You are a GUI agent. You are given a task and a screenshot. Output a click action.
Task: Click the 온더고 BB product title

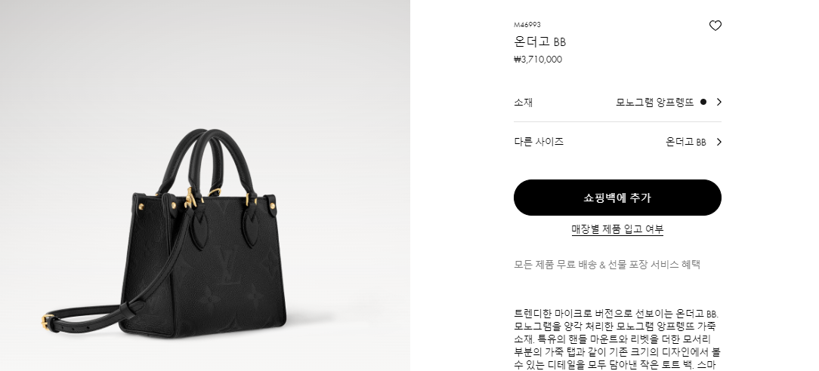coord(540,41)
